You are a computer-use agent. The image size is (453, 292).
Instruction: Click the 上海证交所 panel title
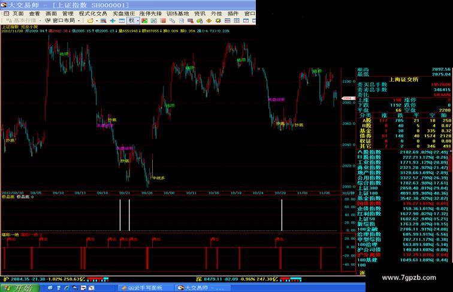tap(403, 79)
